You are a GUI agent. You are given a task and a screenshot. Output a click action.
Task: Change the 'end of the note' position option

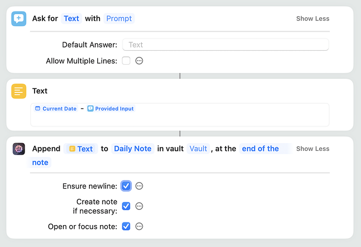[260, 149]
